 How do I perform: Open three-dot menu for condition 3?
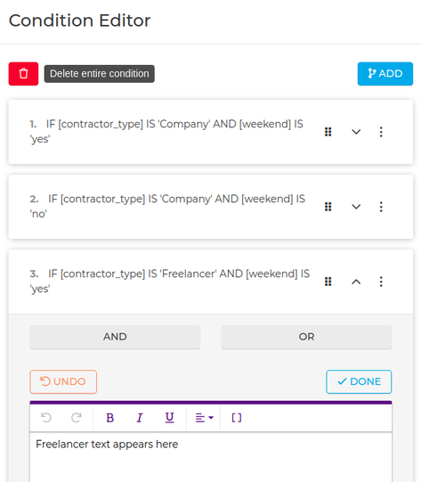[x=381, y=282]
